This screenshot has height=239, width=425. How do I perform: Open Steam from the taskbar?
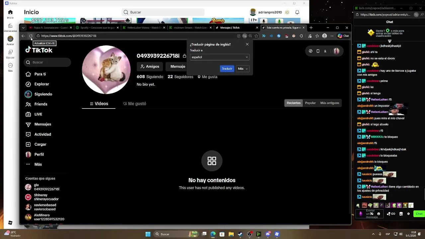[240, 234]
